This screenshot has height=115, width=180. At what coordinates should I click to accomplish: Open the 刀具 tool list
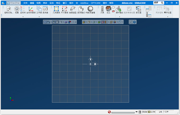[102, 10]
